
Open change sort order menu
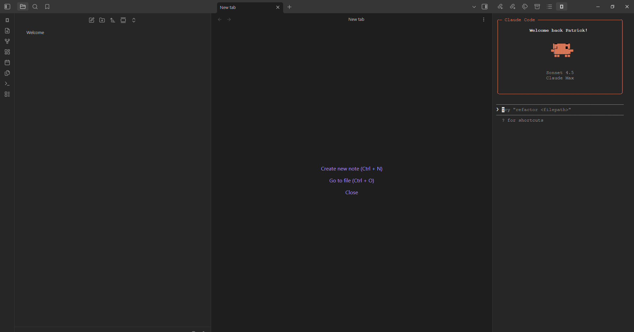(113, 20)
